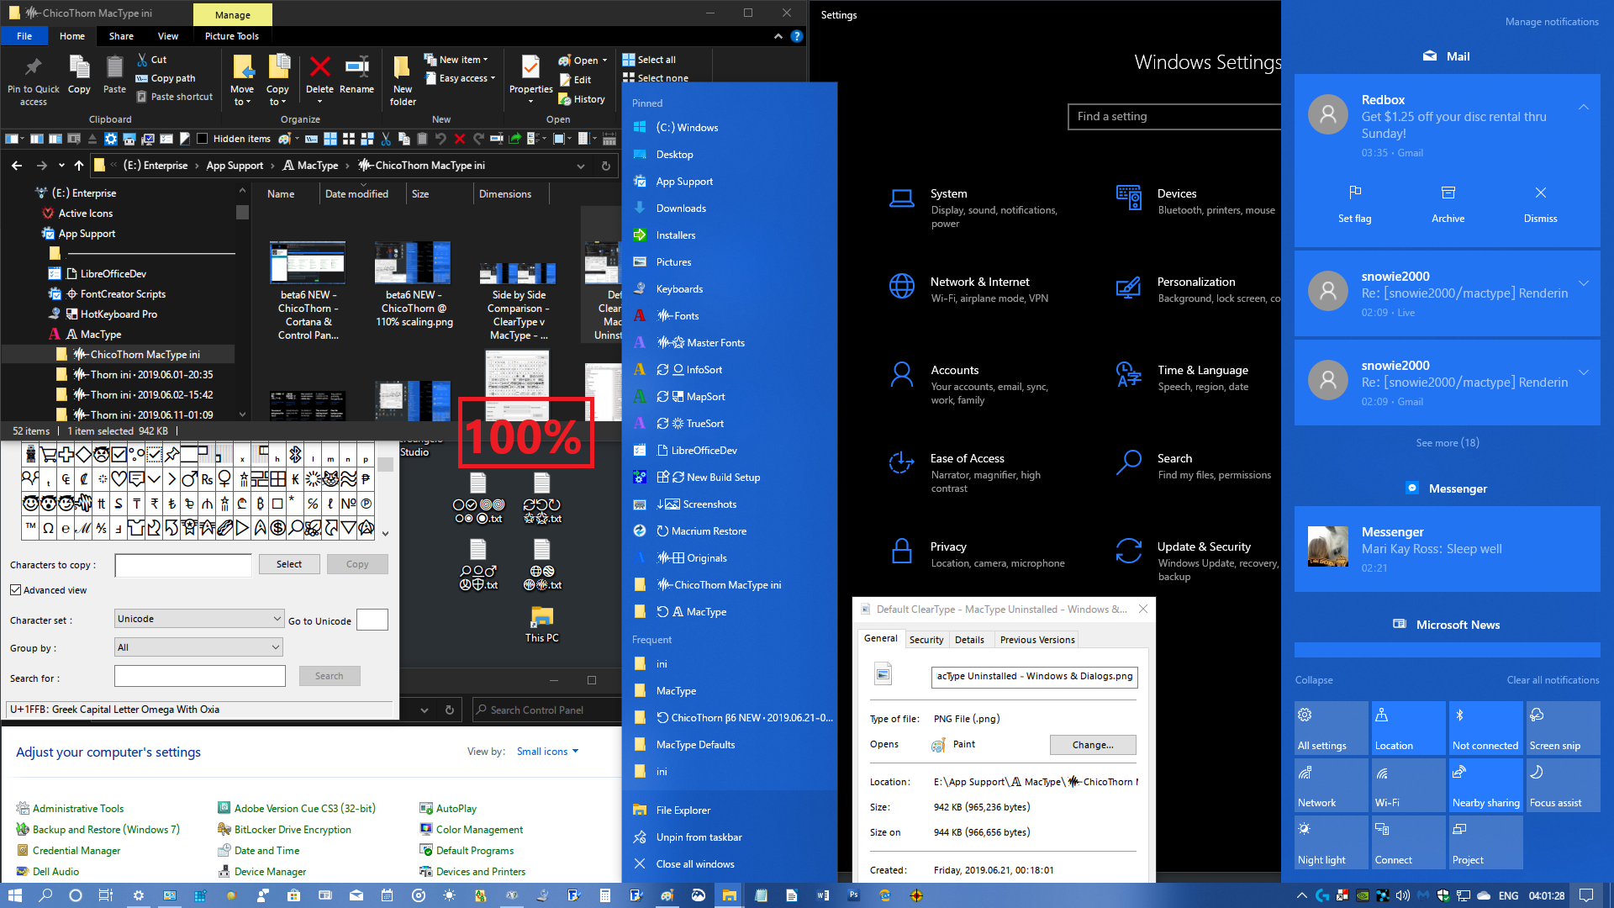The image size is (1614, 908).
Task: Click the Windows Start button
Action: coord(15,895)
